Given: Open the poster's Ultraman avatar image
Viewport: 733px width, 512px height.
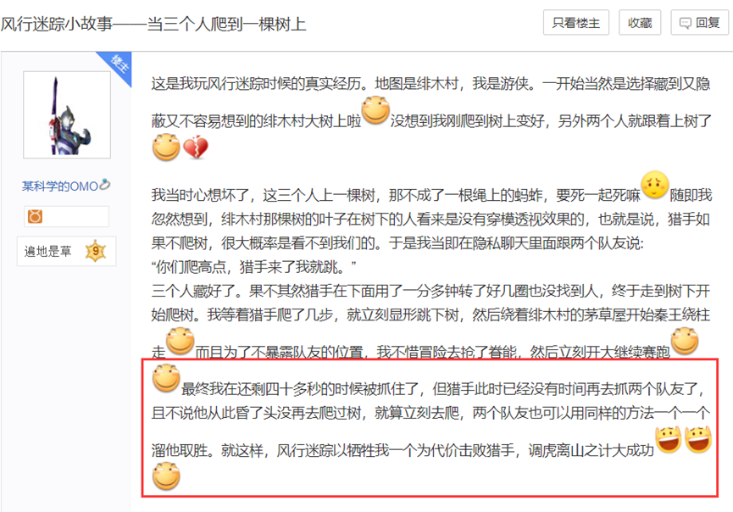Looking at the screenshot, I should point(67,114).
